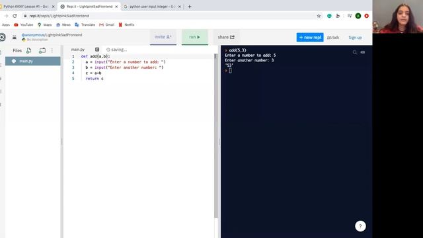Open the Translate bookmark
Viewport: 423px width, 238px height.
pos(85,25)
